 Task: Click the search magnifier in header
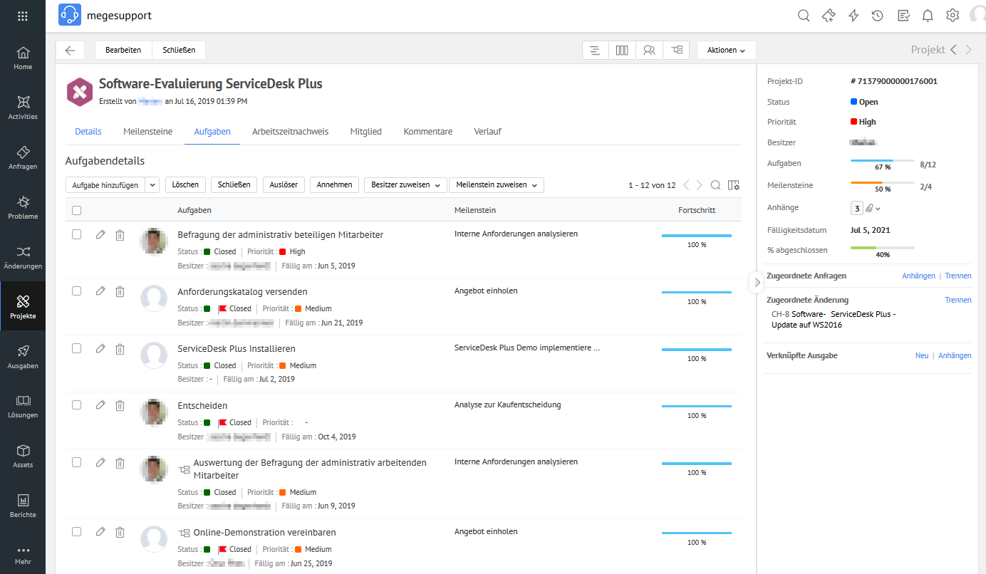pos(804,16)
